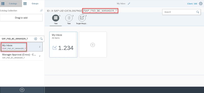Click the My Inbox page title
This screenshot has width=204, height=93.
[x=121, y=4]
